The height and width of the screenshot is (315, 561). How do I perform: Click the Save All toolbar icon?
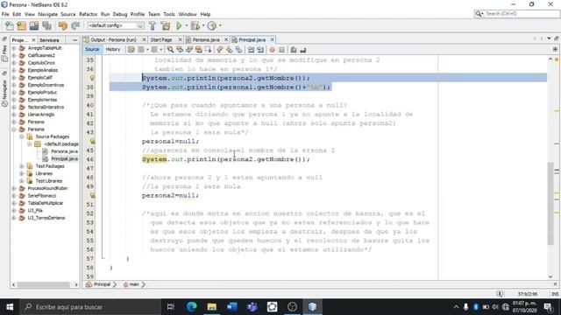click(46, 25)
